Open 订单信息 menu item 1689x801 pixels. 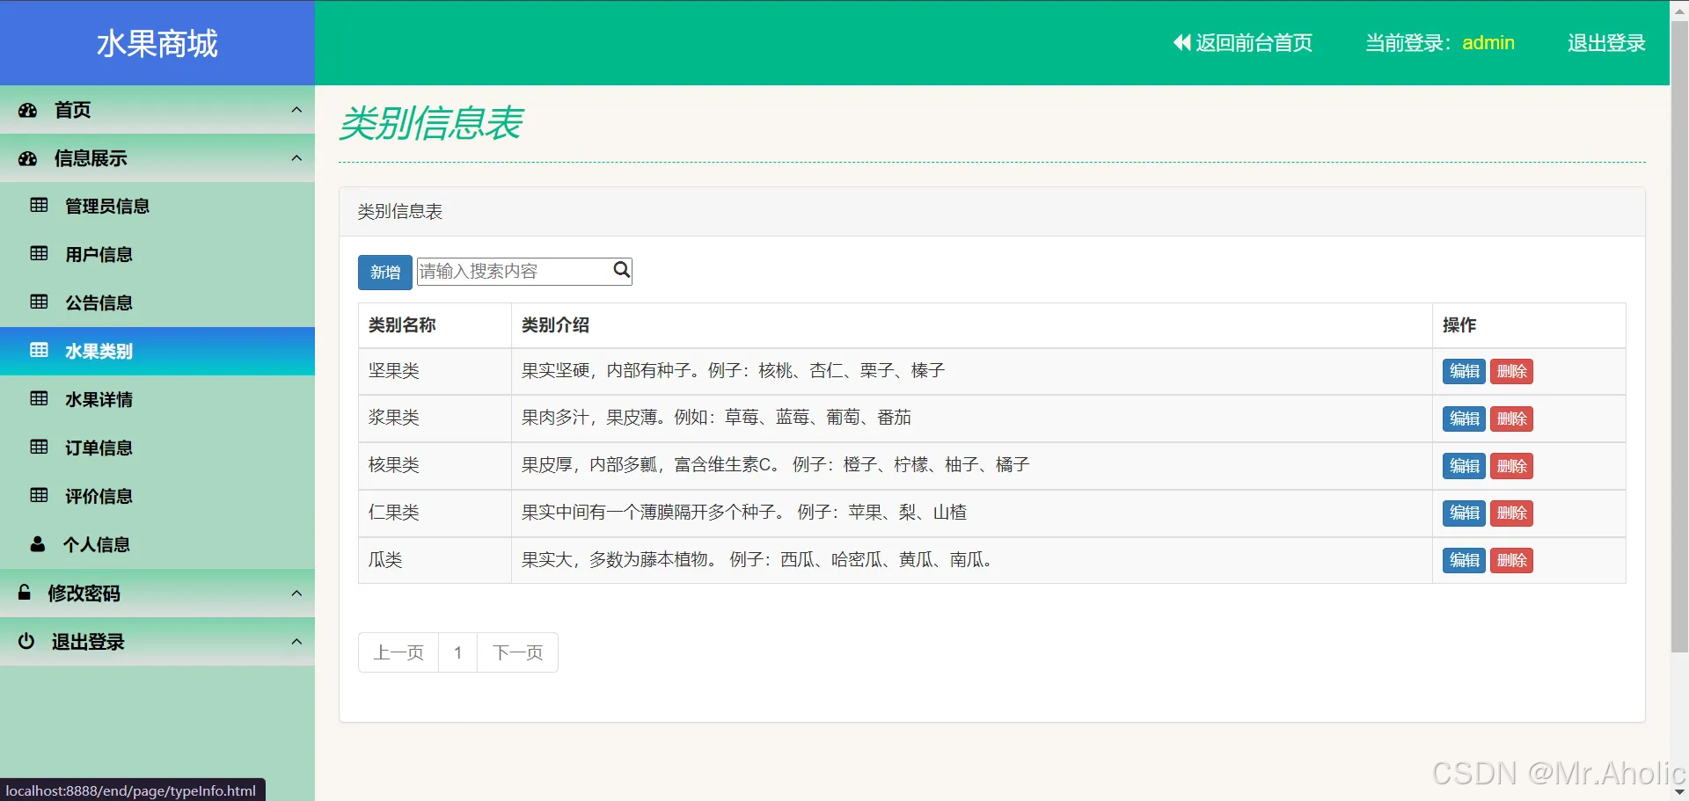tap(157, 448)
